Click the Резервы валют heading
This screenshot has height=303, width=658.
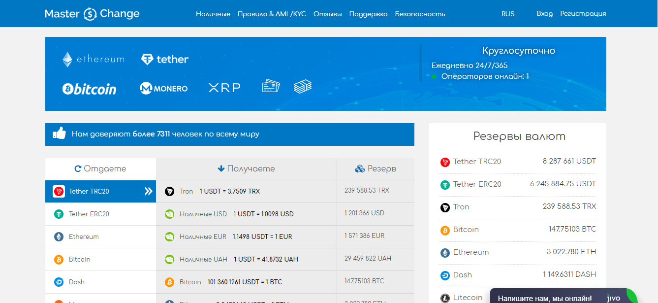point(519,136)
